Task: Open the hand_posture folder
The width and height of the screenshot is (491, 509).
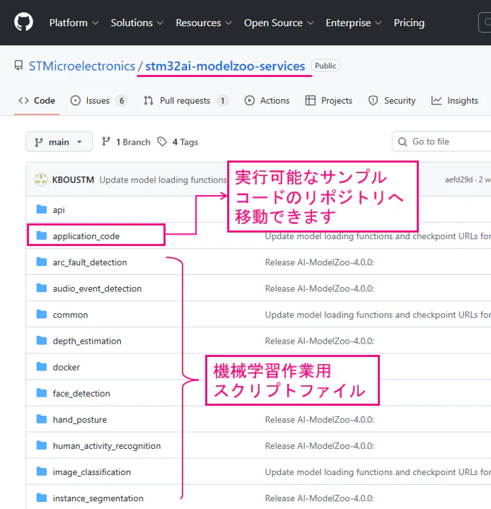Action: click(x=80, y=420)
